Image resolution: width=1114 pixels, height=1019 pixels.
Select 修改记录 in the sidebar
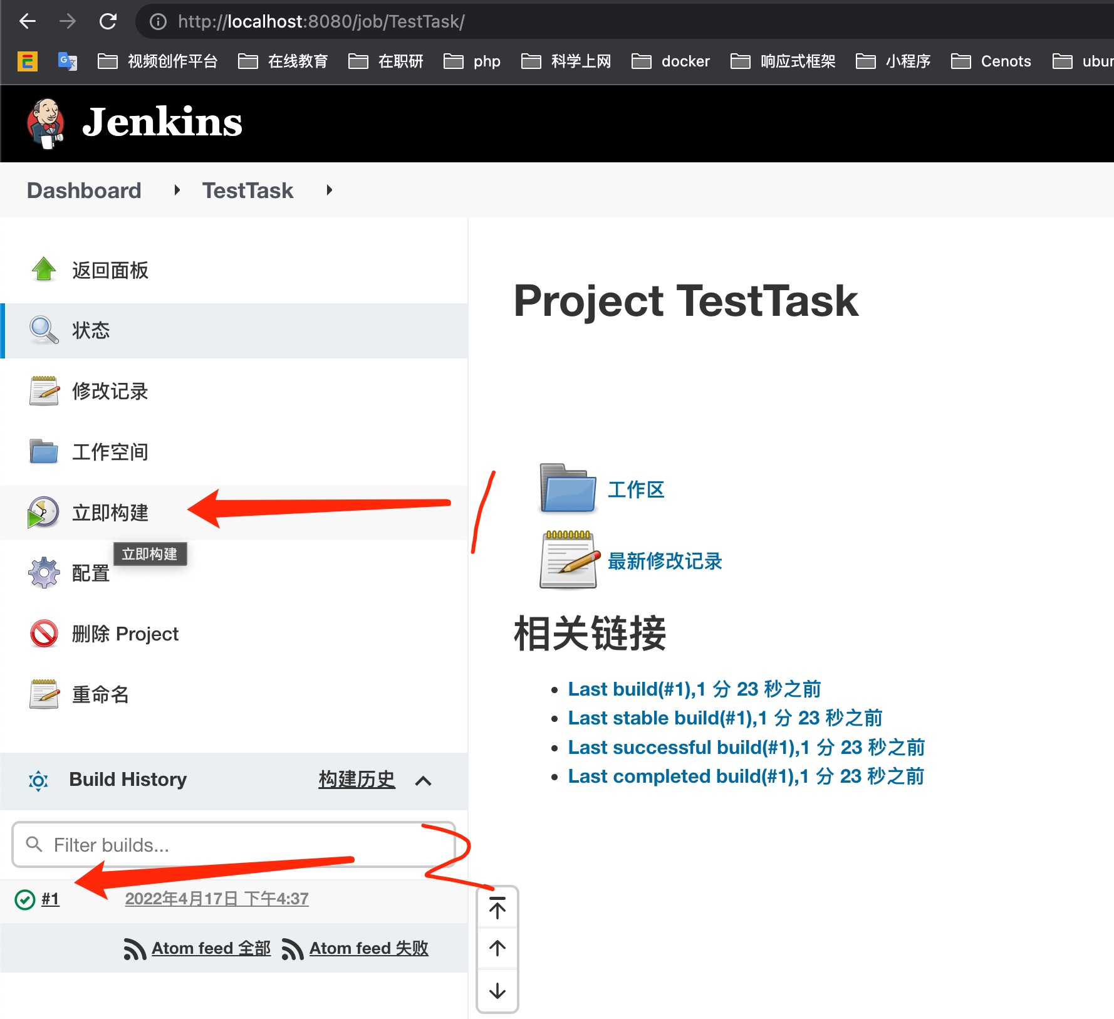pos(110,391)
